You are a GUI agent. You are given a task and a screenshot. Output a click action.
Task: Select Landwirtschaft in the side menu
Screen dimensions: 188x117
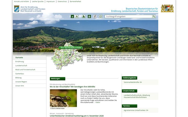[x=30, y=66]
